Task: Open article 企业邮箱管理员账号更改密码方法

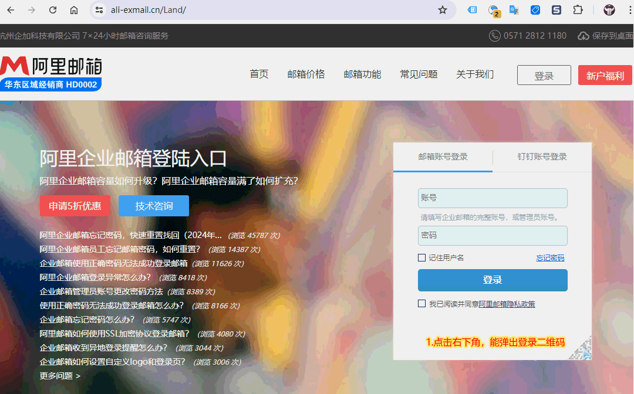Action: [x=102, y=291]
